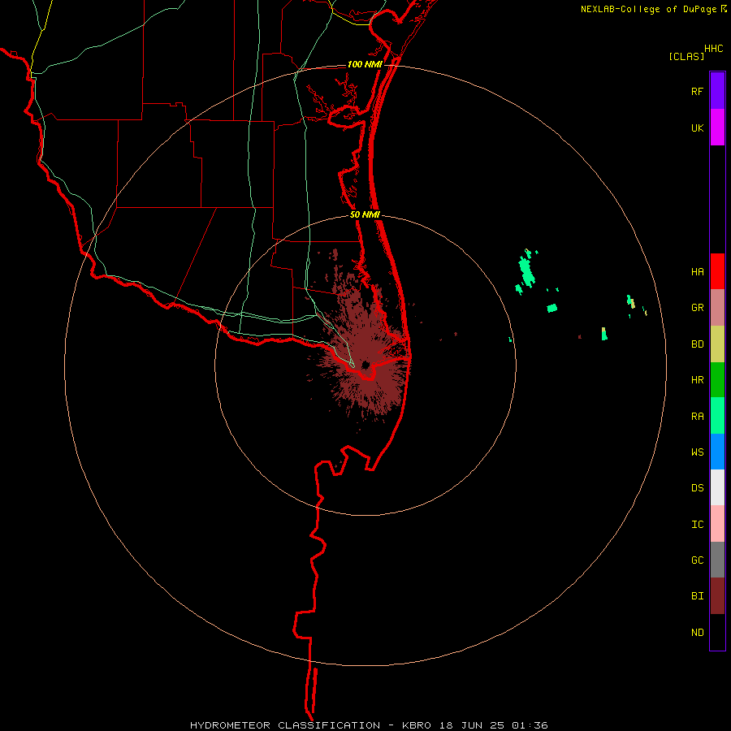
Task: Select the GR salmon legend swatch
Action: tap(717, 308)
